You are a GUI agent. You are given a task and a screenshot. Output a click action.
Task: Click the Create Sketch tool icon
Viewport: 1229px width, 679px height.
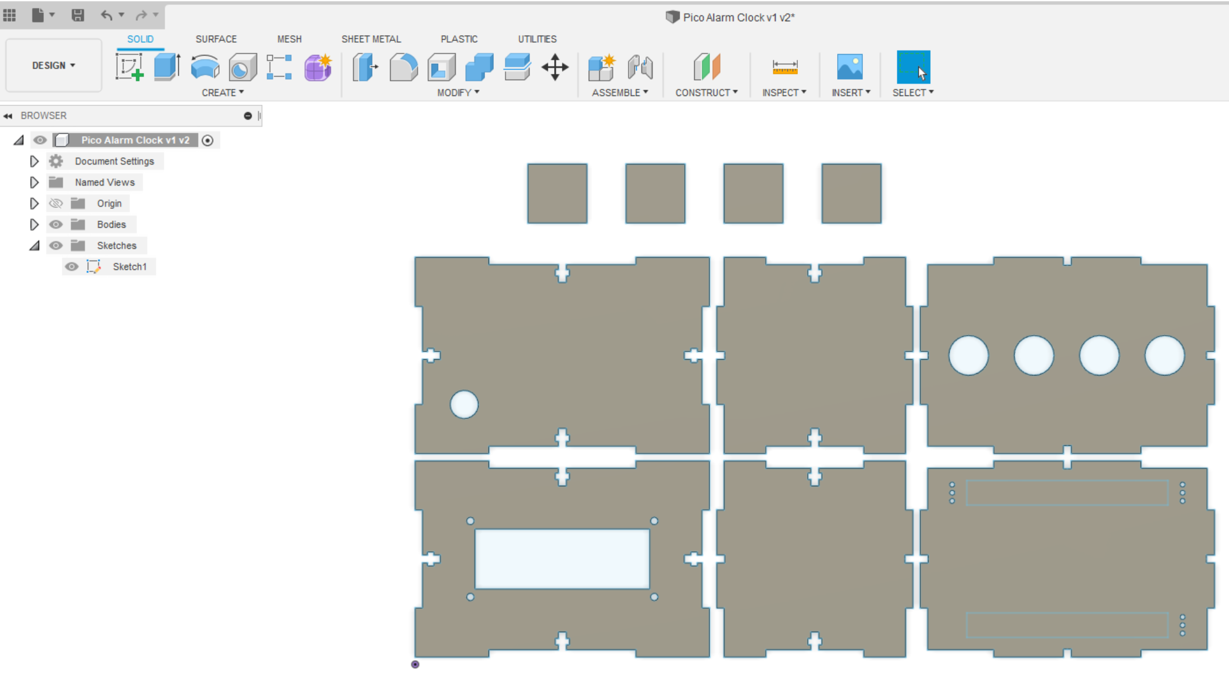tap(129, 67)
